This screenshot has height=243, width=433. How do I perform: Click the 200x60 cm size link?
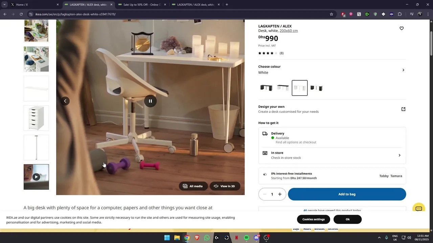pos(289,31)
